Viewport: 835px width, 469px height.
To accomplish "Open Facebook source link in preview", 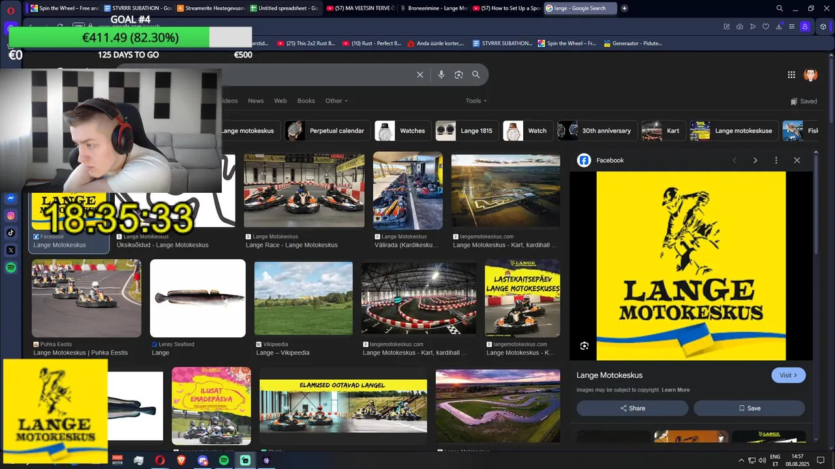I will tap(601, 160).
